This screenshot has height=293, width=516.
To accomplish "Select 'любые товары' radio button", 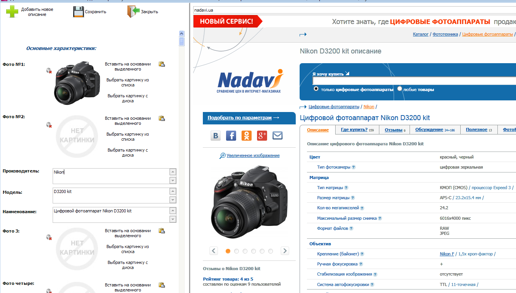I will click(399, 89).
